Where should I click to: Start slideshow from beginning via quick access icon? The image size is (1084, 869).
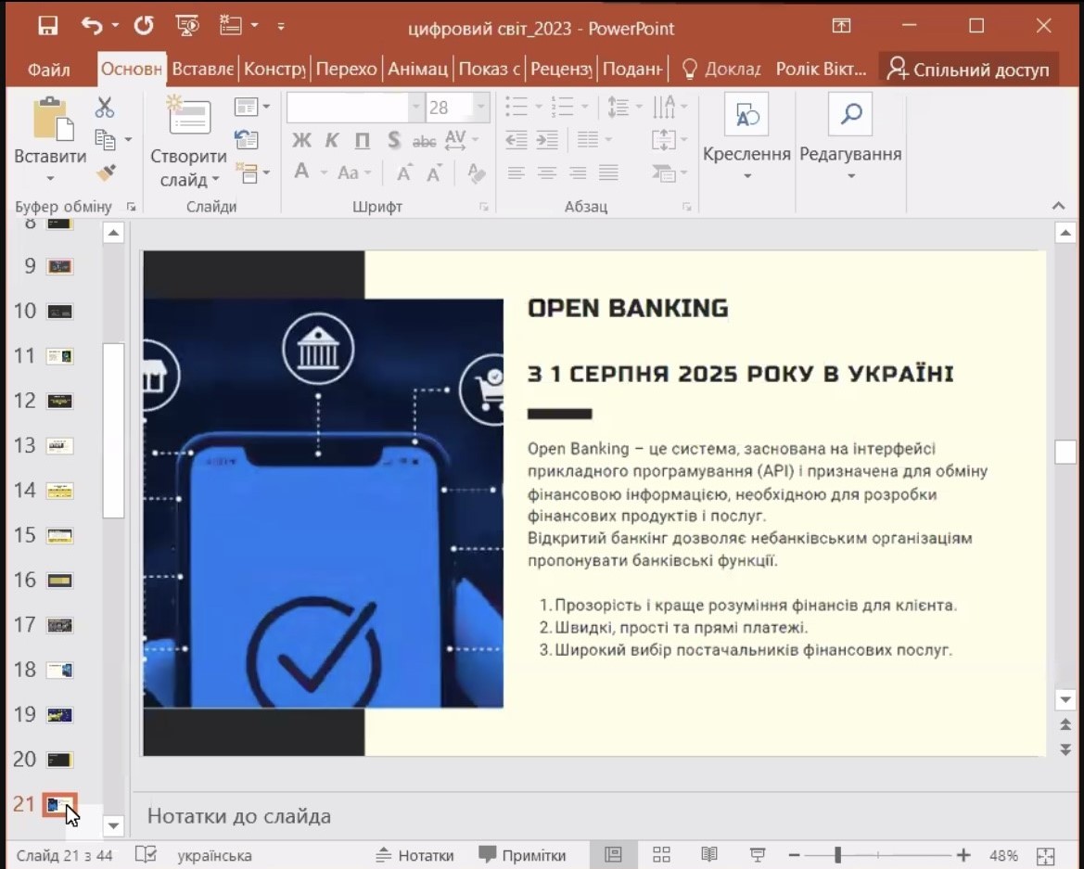click(188, 26)
